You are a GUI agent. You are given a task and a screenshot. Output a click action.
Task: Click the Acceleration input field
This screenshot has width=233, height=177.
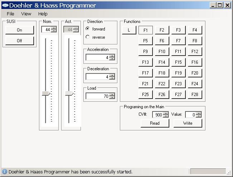coord(97,57)
